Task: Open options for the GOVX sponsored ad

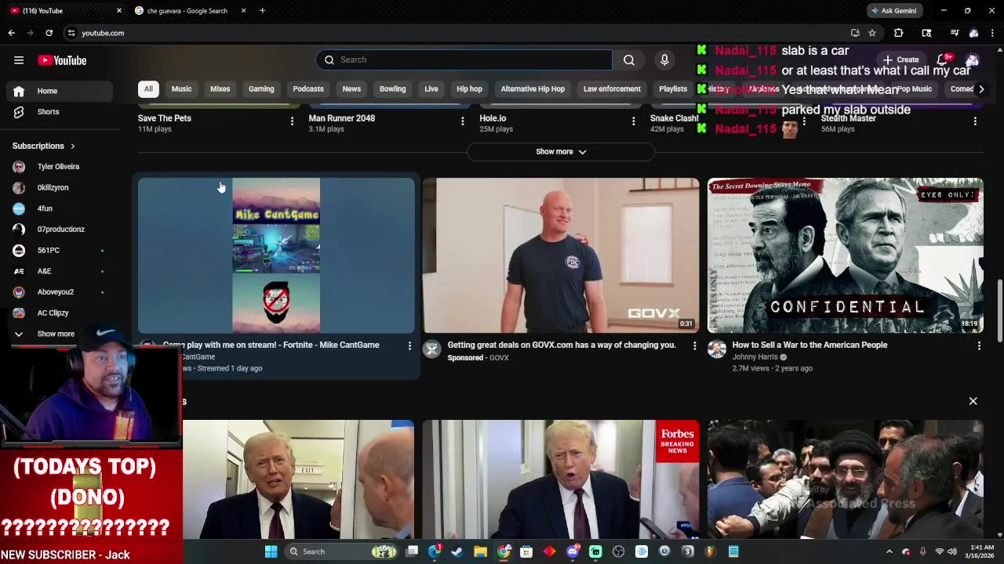Action: (x=694, y=345)
